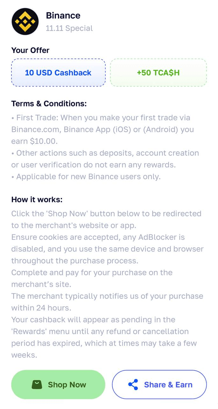Open the 11.11 Special promotion
The height and width of the screenshot is (409, 218).
tap(69, 28)
